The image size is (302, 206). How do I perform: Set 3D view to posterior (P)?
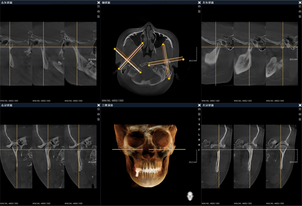199,130
